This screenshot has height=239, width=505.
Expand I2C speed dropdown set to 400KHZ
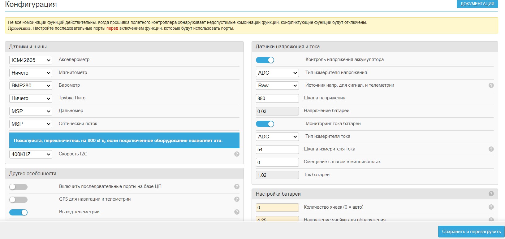tap(31, 154)
